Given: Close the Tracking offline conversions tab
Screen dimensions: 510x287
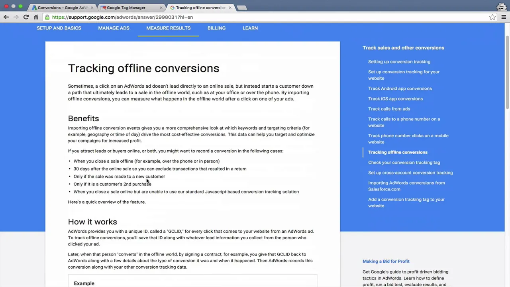Looking at the screenshot, I should coord(230,8).
